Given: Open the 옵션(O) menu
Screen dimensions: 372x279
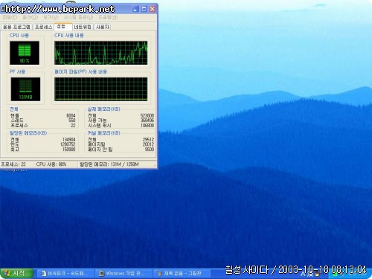Looking at the screenshot, I should tap(30, 17).
